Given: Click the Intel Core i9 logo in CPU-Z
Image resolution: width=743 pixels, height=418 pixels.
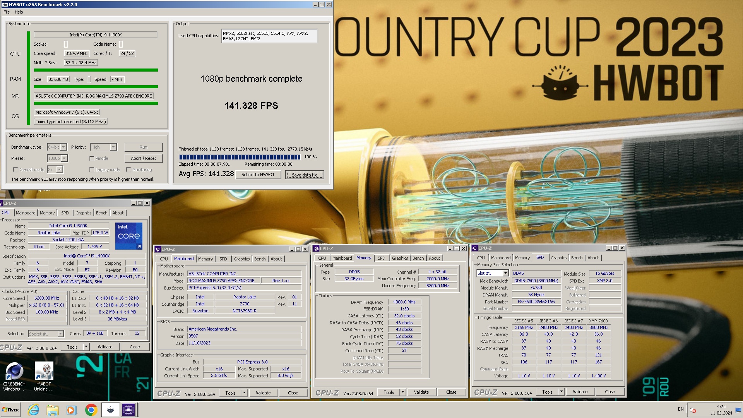Looking at the screenshot, I should pyautogui.click(x=129, y=236).
